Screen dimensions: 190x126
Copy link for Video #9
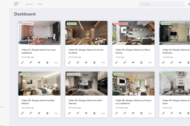pos(172,113)
